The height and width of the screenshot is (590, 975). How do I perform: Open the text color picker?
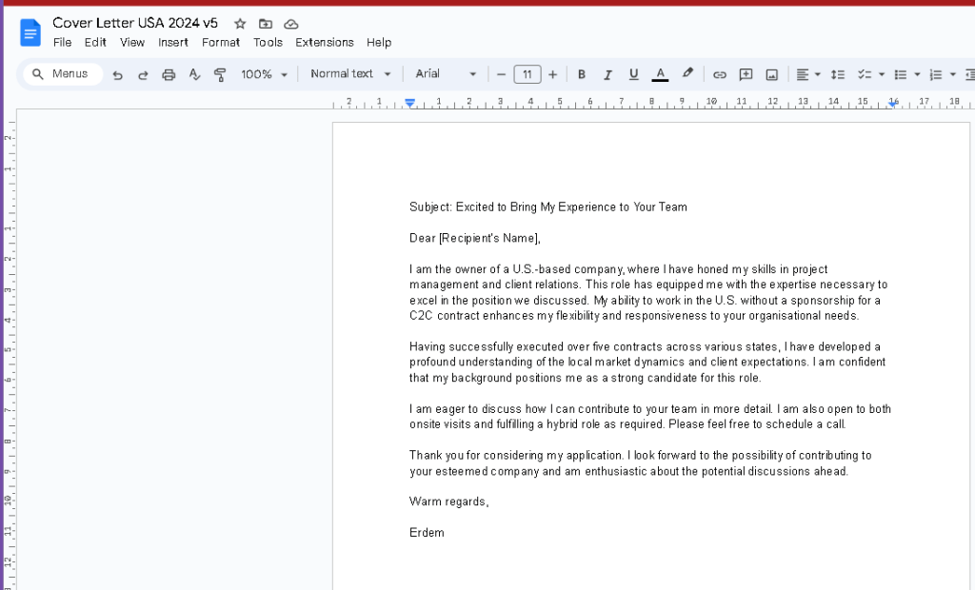coord(661,74)
